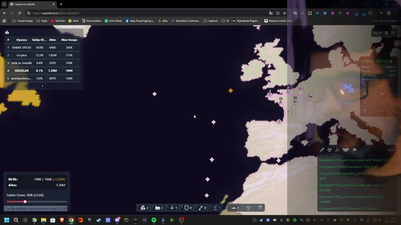The image size is (401, 225).
Task: Click the orange trade ship on the sea
Action: pyautogui.click(x=231, y=91)
